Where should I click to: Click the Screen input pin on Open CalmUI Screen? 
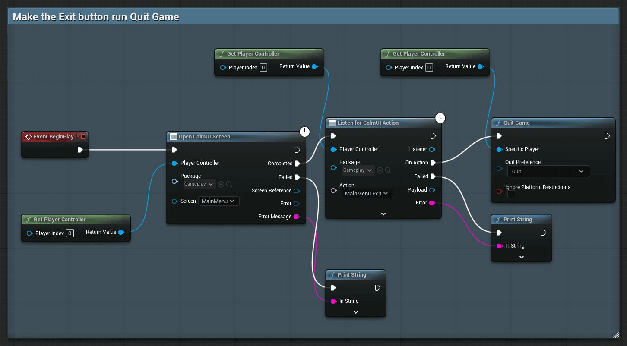(x=175, y=201)
